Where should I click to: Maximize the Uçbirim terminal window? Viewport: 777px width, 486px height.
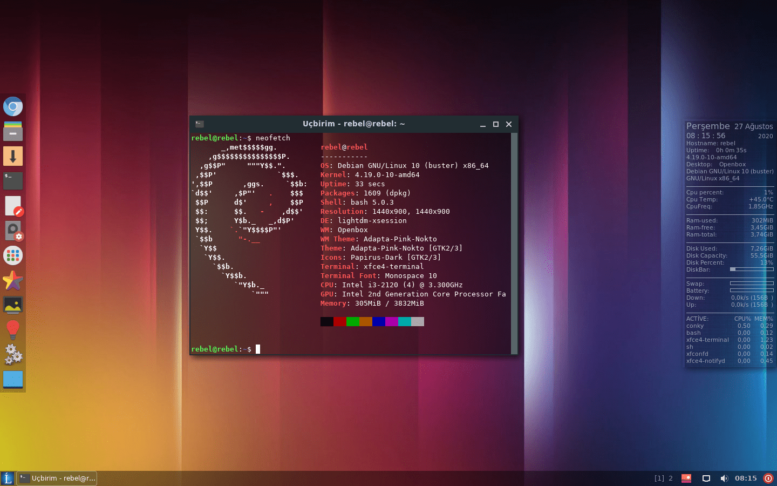pos(496,124)
